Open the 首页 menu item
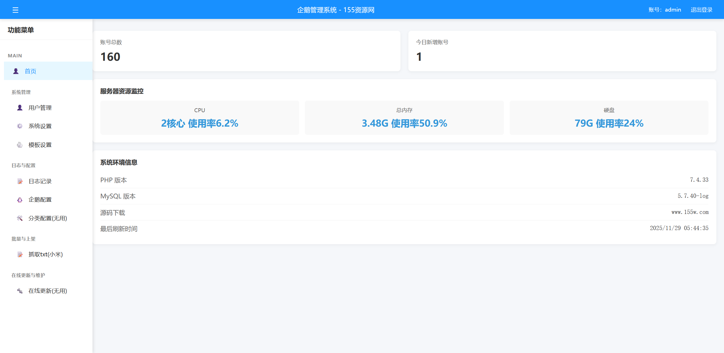The image size is (724, 353). click(31, 71)
